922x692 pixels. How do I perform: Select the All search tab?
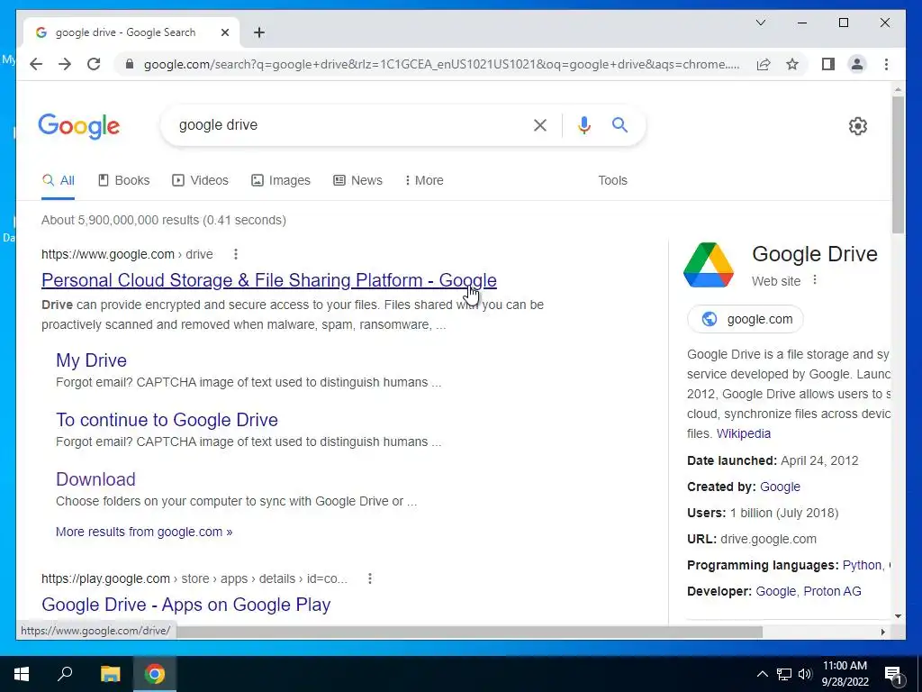click(58, 180)
